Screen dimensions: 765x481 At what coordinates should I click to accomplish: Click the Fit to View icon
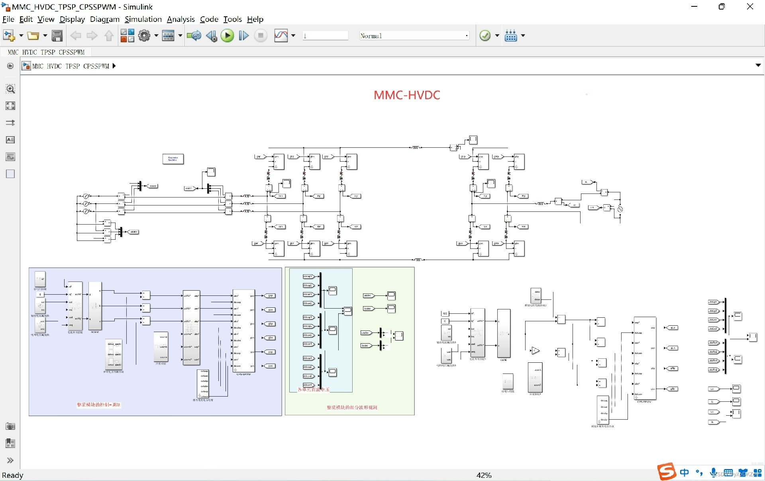(10, 106)
